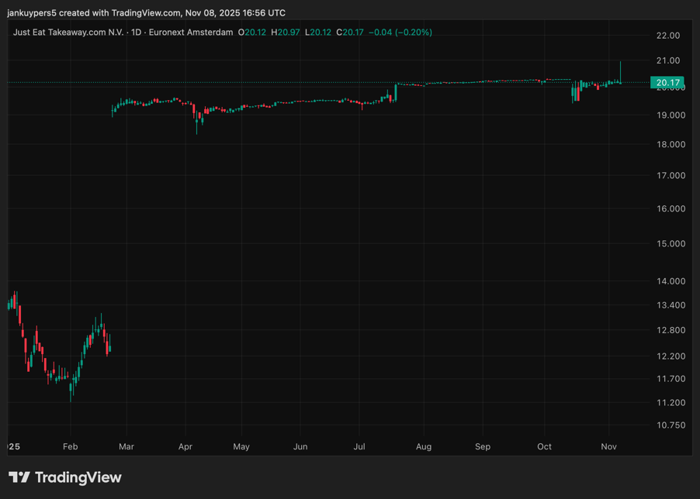Click the Sep label on time axis
Viewport: 700px width, 499px height.
(x=483, y=446)
